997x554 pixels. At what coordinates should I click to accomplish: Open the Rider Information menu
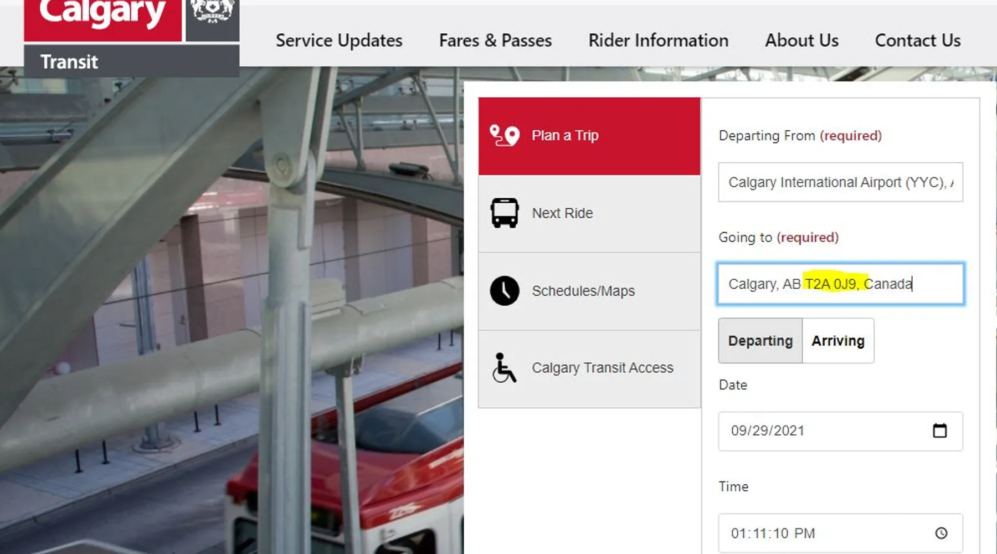click(658, 40)
